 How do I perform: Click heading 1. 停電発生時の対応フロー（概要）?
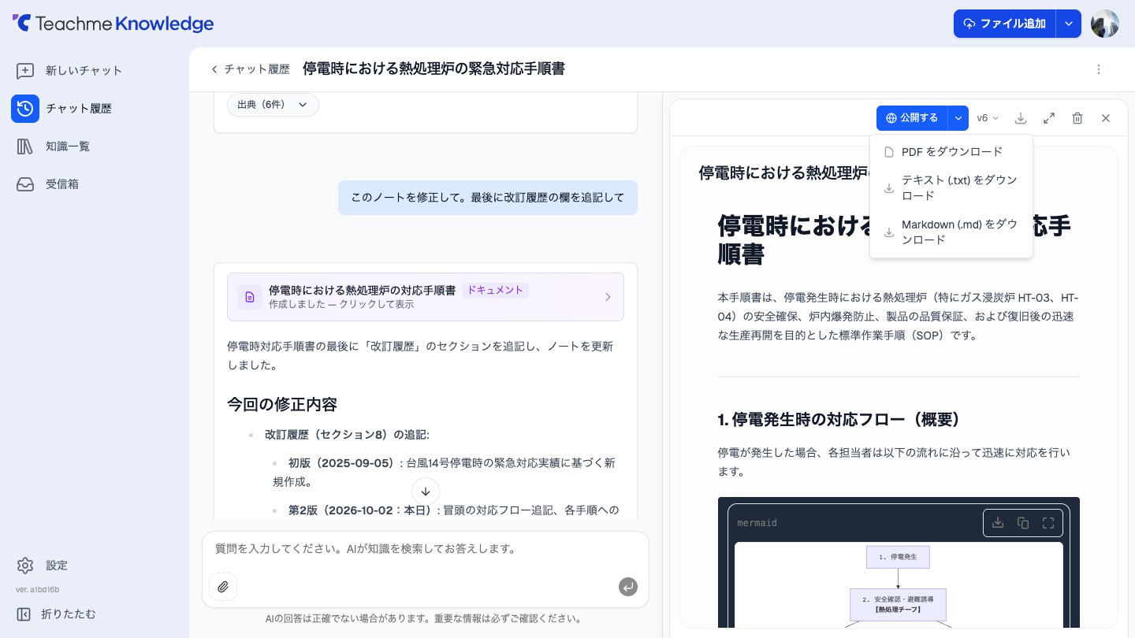pyautogui.click(x=839, y=420)
